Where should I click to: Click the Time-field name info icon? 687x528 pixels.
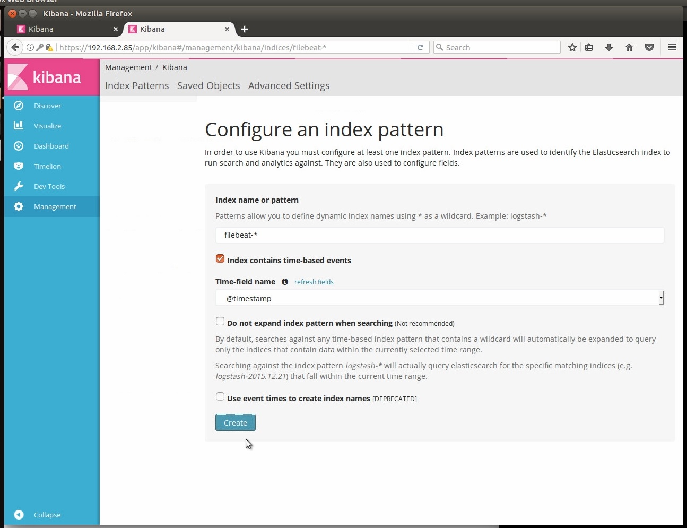[285, 282]
